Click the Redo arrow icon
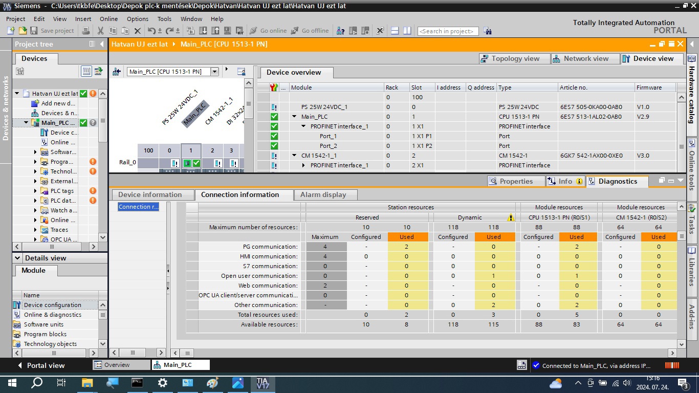The height and width of the screenshot is (393, 699). tap(169, 31)
